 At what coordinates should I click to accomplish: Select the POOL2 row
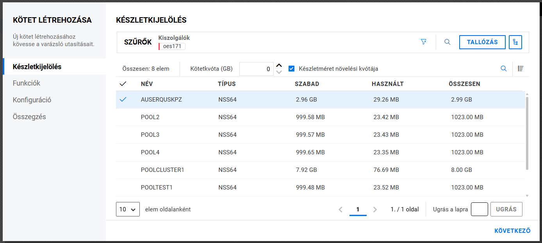[320, 117]
